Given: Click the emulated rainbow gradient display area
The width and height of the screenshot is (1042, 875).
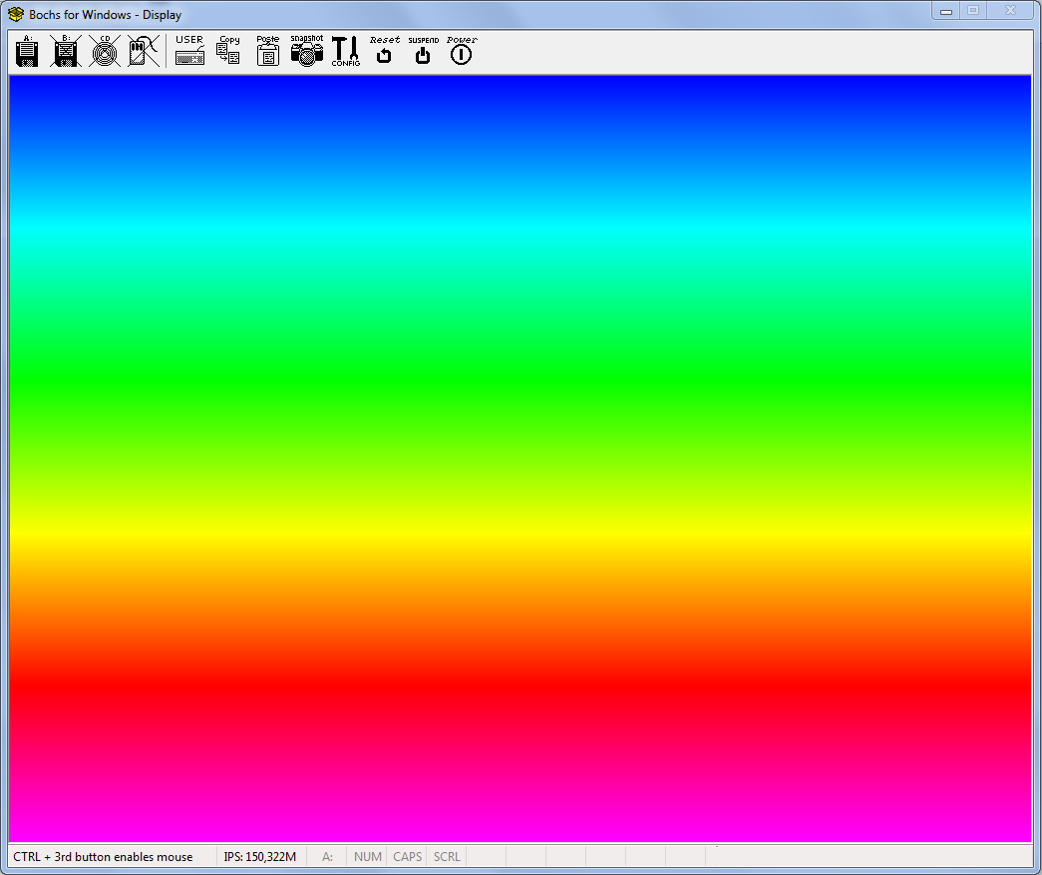Looking at the screenshot, I should [521, 459].
